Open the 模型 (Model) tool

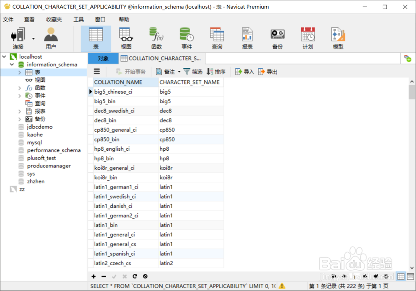pyautogui.click(x=338, y=37)
